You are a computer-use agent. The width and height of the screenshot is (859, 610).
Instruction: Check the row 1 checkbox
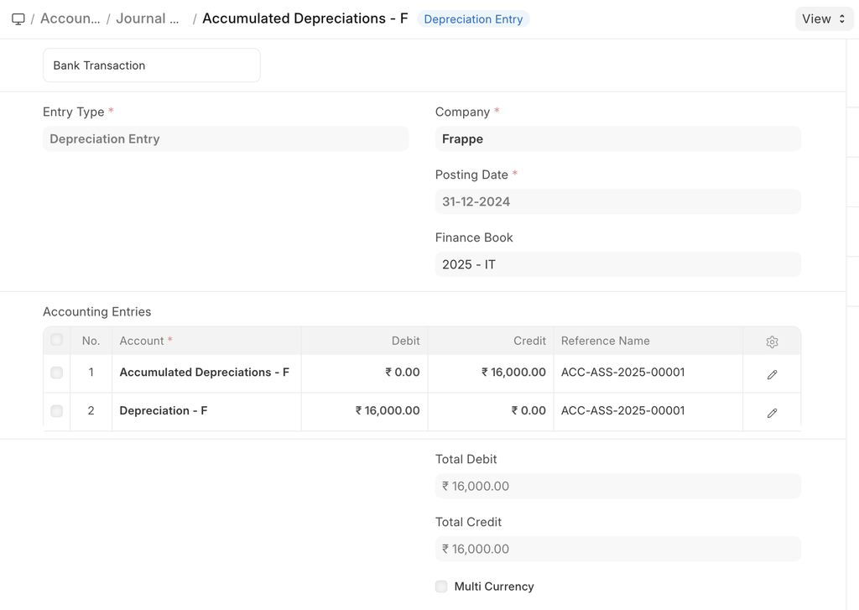pyautogui.click(x=57, y=373)
